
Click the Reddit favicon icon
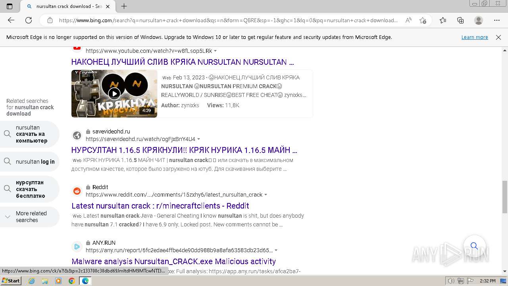pyautogui.click(x=77, y=191)
